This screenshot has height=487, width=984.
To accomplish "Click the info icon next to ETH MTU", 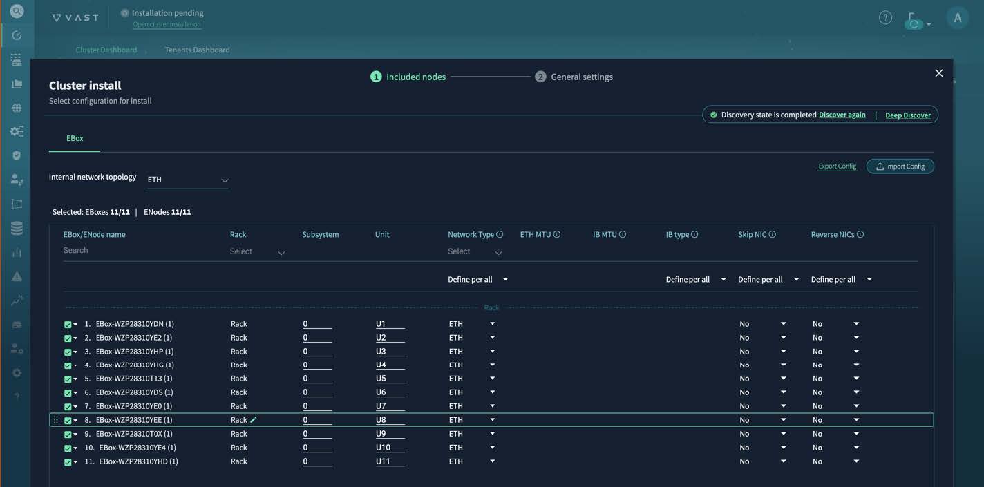I will click(x=557, y=235).
